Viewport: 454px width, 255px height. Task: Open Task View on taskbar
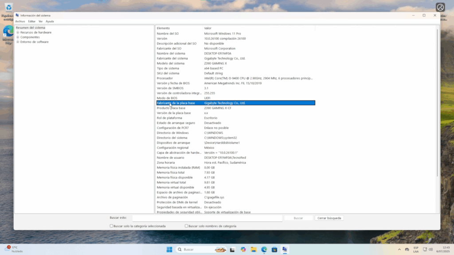click(232, 250)
